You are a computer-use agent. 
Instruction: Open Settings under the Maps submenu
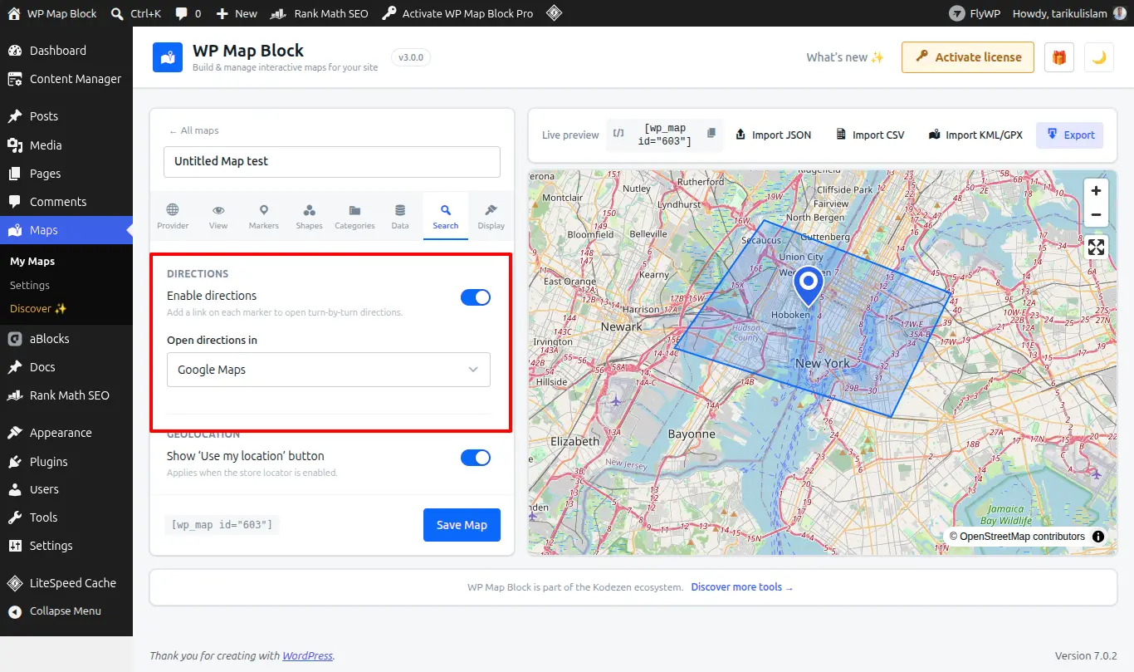[x=30, y=285]
